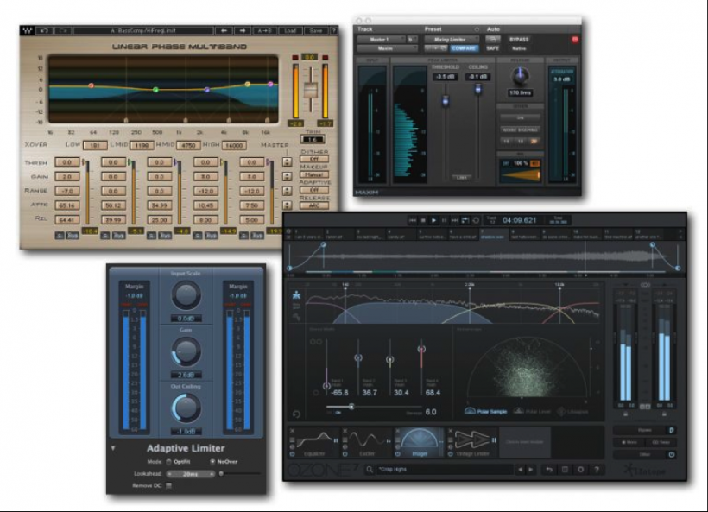Click the Gain knob in Adaptive Limiter

click(x=186, y=351)
